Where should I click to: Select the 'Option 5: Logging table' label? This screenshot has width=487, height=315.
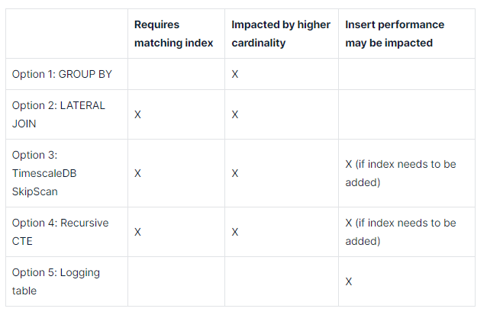coord(56,281)
